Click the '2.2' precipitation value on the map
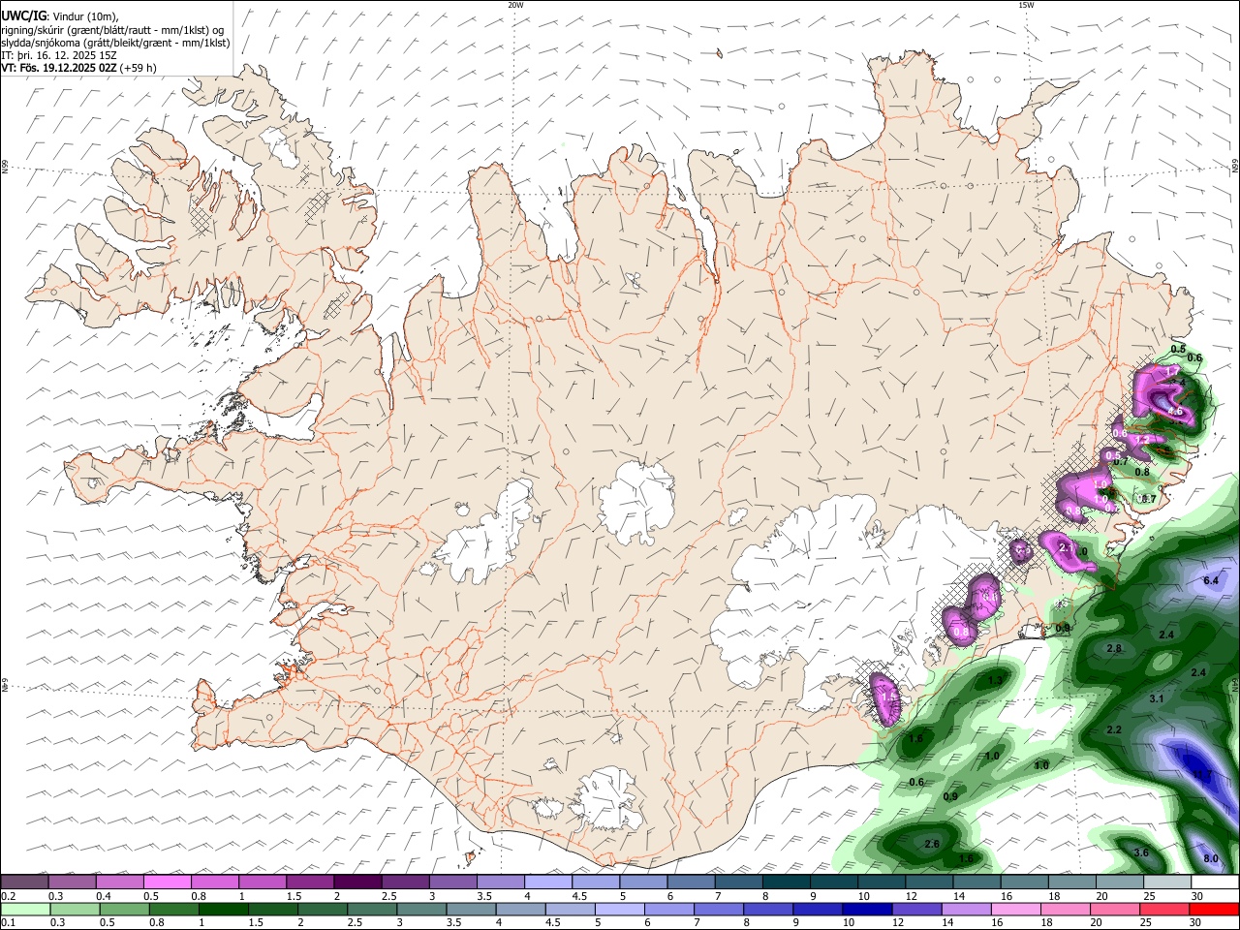Image resolution: width=1240 pixels, height=930 pixels. tap(1114, 729)
